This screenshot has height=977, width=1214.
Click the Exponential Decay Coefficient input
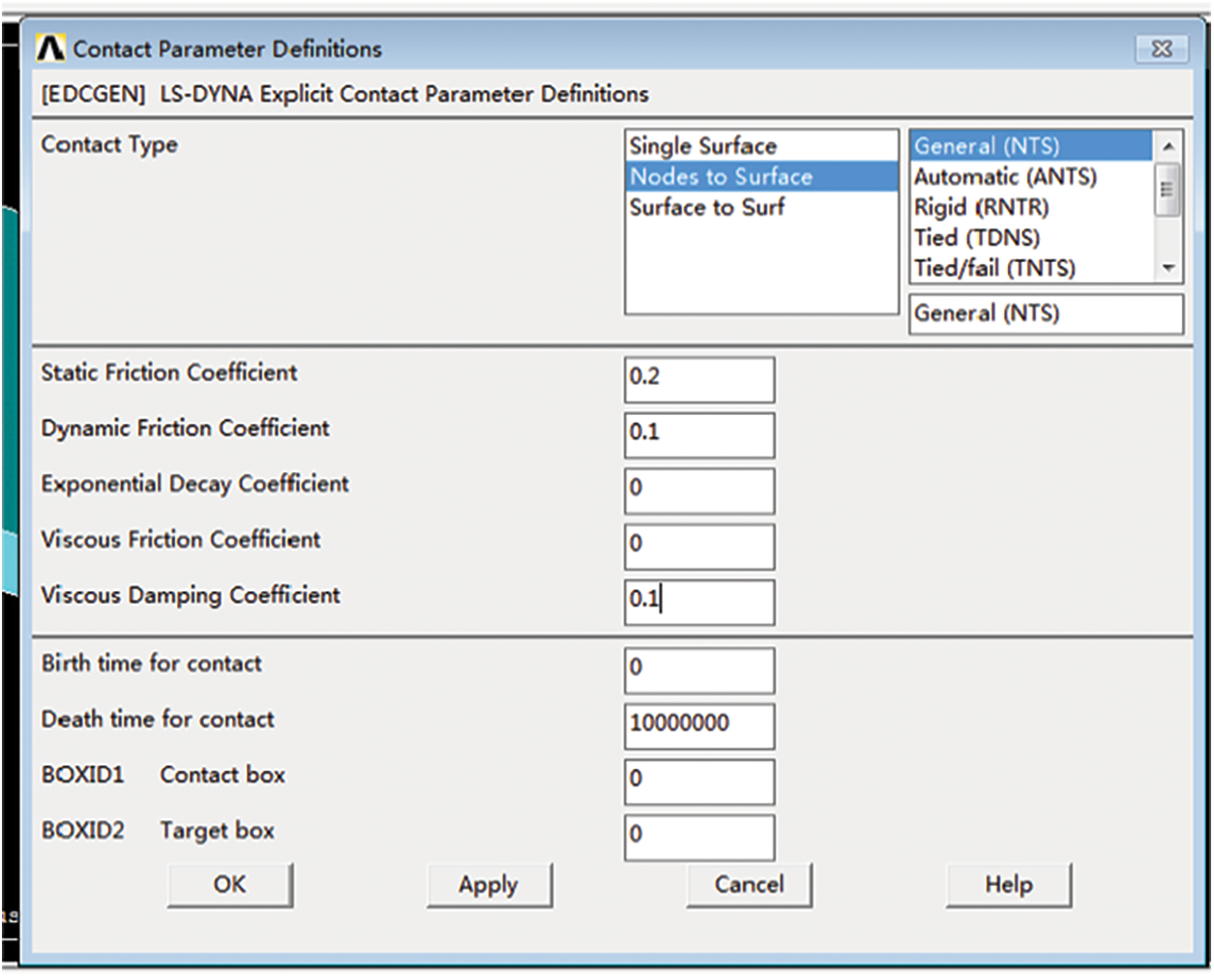[x=698, y=489]
